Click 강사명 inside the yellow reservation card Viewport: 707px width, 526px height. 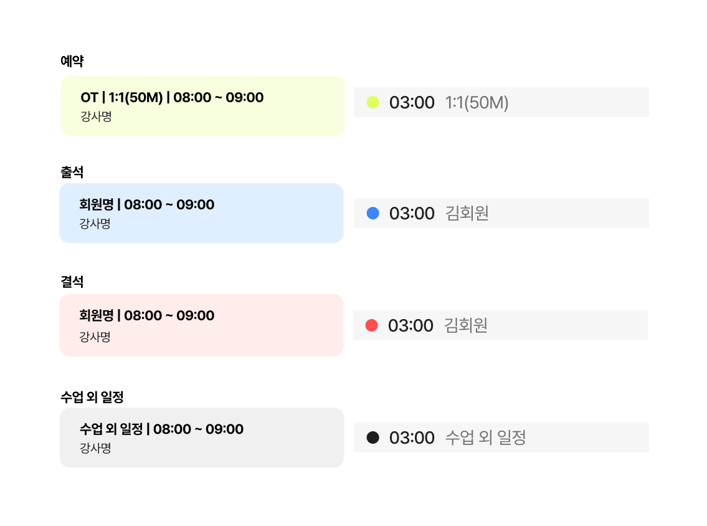[96, 116]
